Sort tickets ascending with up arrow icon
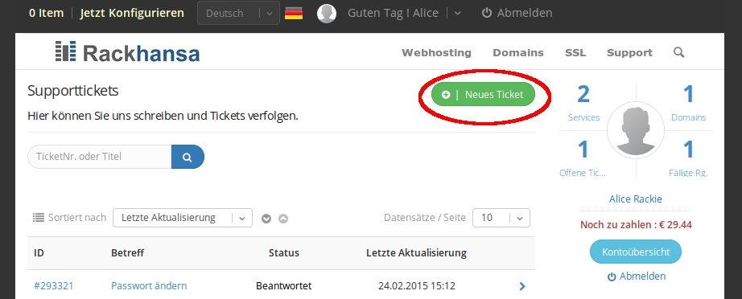The image size is (742, 299). [x=283, y=219]
